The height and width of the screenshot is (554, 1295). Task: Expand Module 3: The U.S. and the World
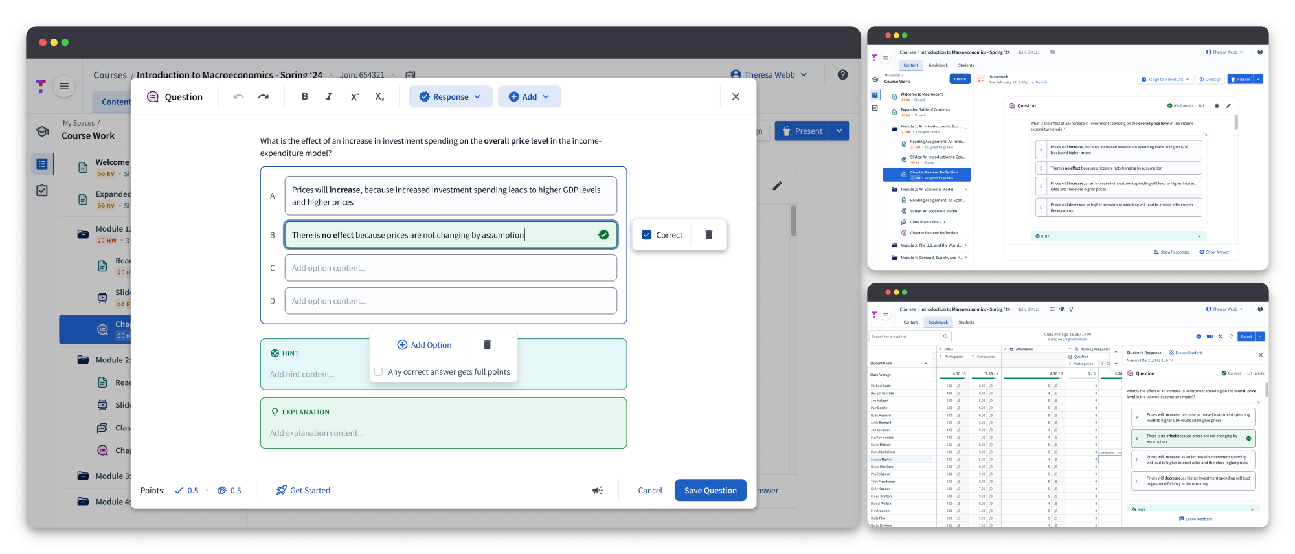[x=965, y=245]
